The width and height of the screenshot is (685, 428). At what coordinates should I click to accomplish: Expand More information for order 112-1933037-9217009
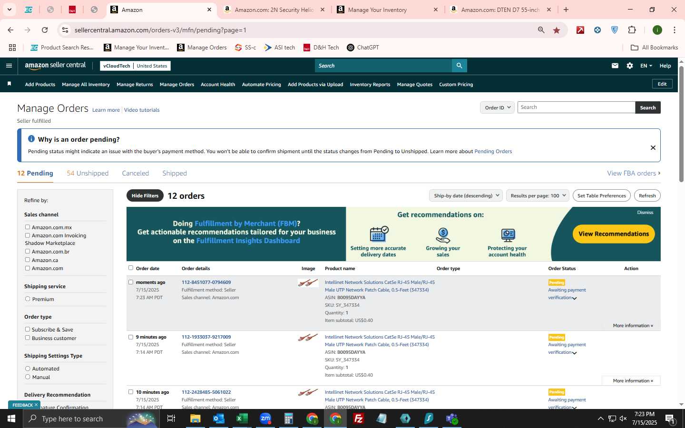tap(633, 381)
